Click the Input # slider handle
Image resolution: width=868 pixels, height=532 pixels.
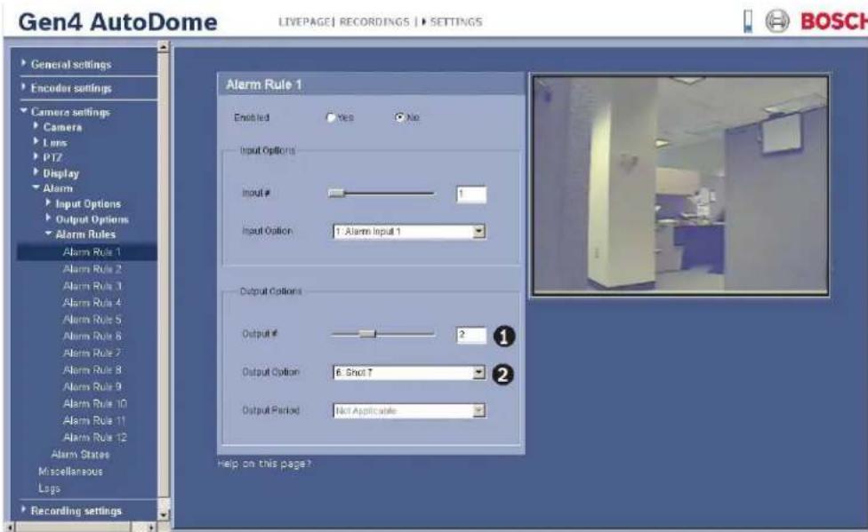(336, 193)
